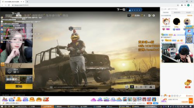This screenshot has width=194, height=108.
Task: Open the 競技模式 game mode selector
Action: click(x=19, y=79)
